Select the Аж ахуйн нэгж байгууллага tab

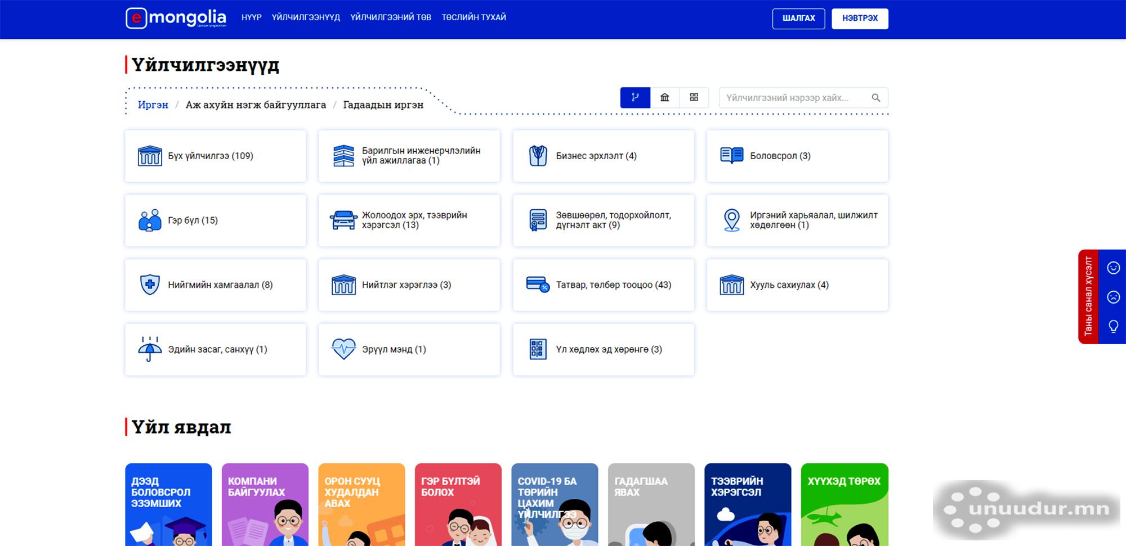pyautogui.click(x=256, y=105)
